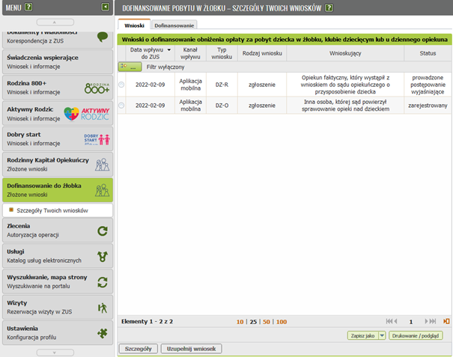Viewport: 453px width, 357px height.
Task: Go to last page of results
Action: pyautogui.click(x=433, y=322)
